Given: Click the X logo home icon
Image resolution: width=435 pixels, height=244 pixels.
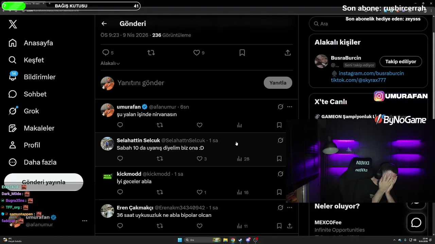Looking at the screenshot, I should point(13,24).
